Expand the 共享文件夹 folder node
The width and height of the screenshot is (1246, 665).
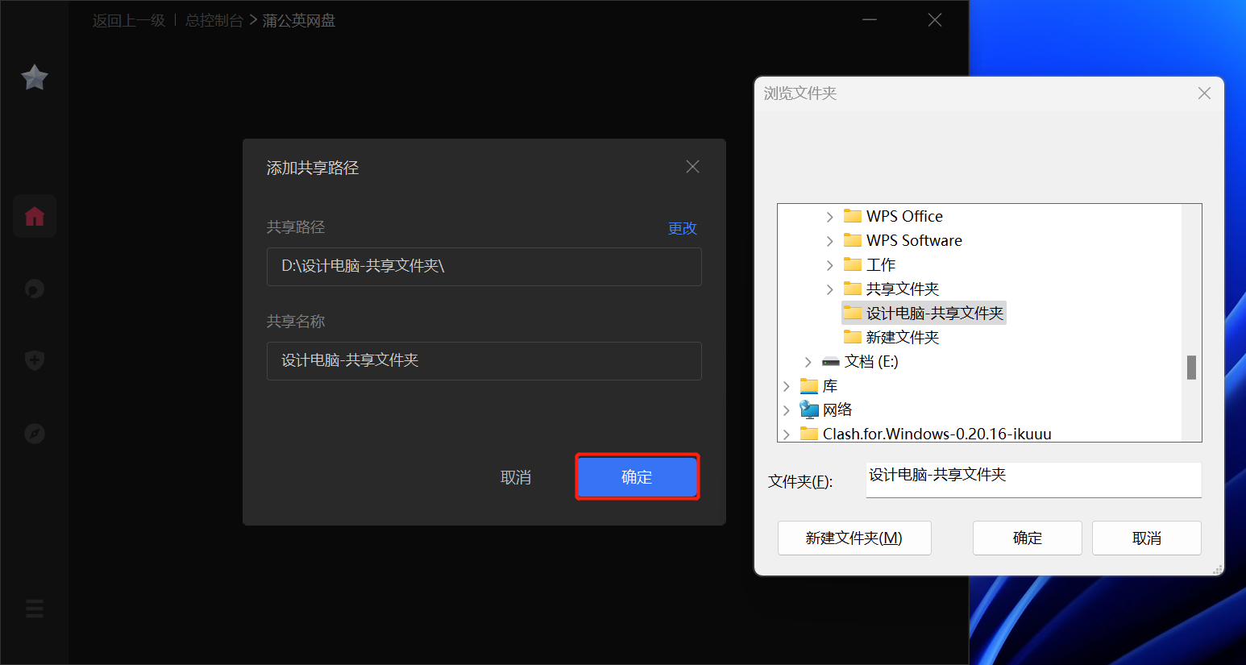click(830, 289)
